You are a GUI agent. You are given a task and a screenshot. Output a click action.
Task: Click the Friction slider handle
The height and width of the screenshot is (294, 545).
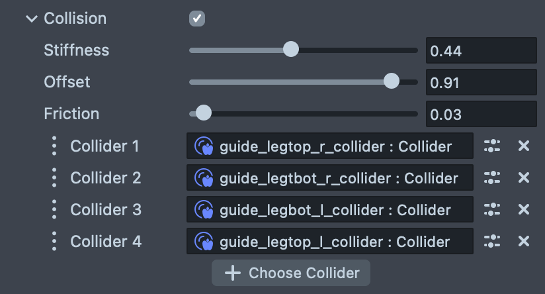(x=204, y=113)
